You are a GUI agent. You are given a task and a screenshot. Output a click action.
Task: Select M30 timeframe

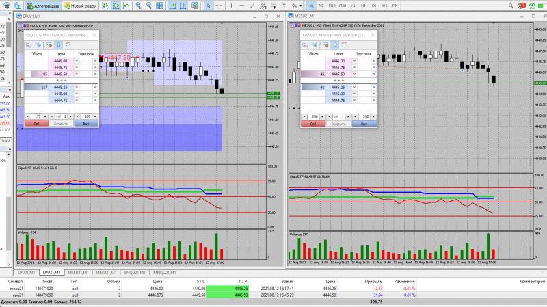pyautogui.click(x=343, y=5)
